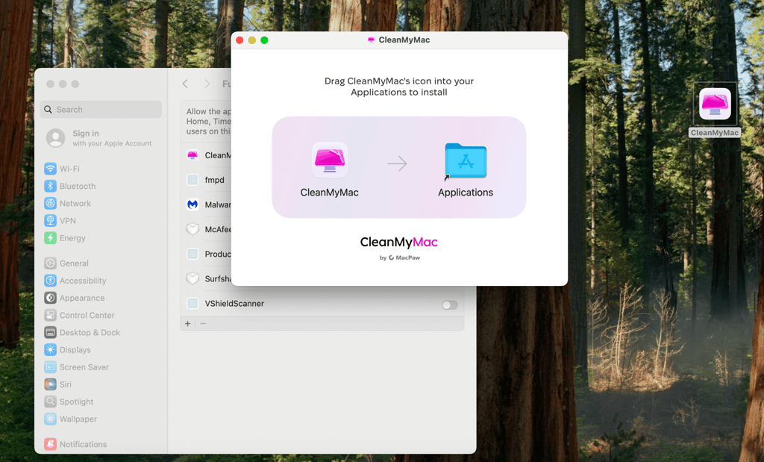764x462 pixels.
Task: Toggle the VShieldScanner access switch
Action: pos(449,305)
